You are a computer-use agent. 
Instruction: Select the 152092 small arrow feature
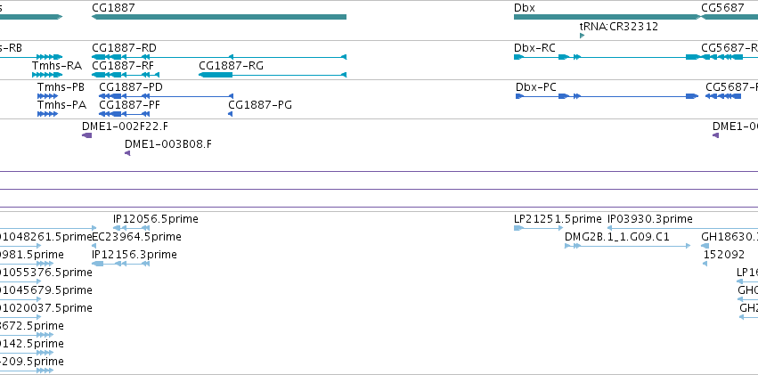[x=705, y=264]
